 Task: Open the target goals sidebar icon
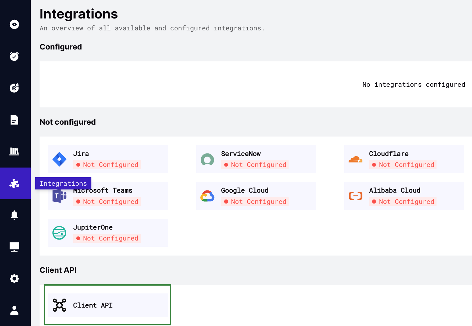(14, 88)
